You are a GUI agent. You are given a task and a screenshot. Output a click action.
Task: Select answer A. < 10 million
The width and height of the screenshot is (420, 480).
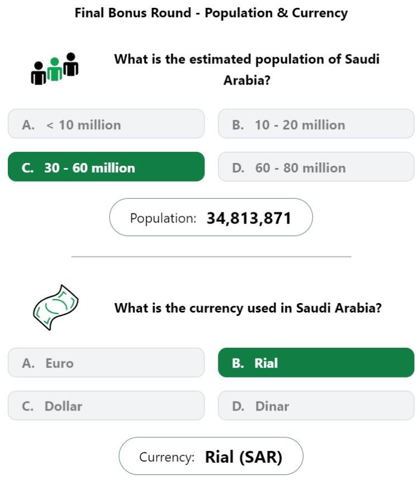[x=106, y=124]
